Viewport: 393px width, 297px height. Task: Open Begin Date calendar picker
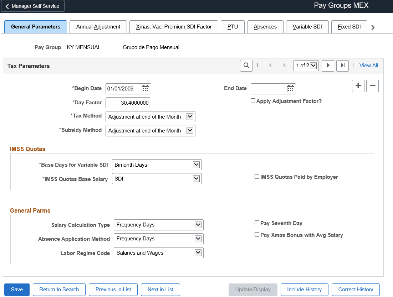[x=146, y=89]
